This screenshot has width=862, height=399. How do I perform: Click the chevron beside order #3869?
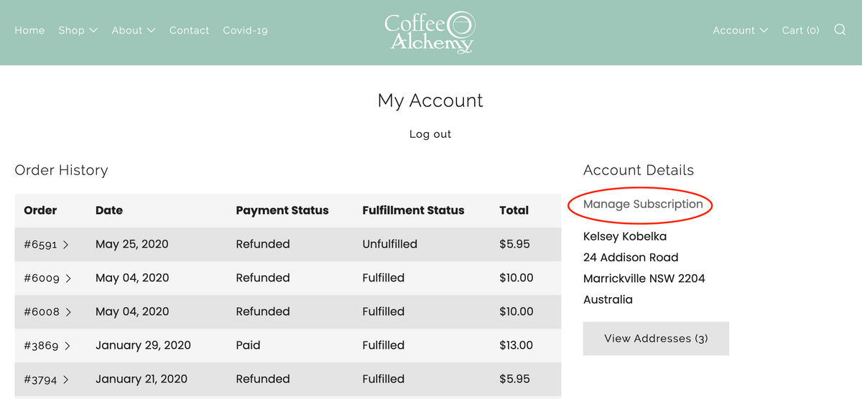tap(68, 346)
